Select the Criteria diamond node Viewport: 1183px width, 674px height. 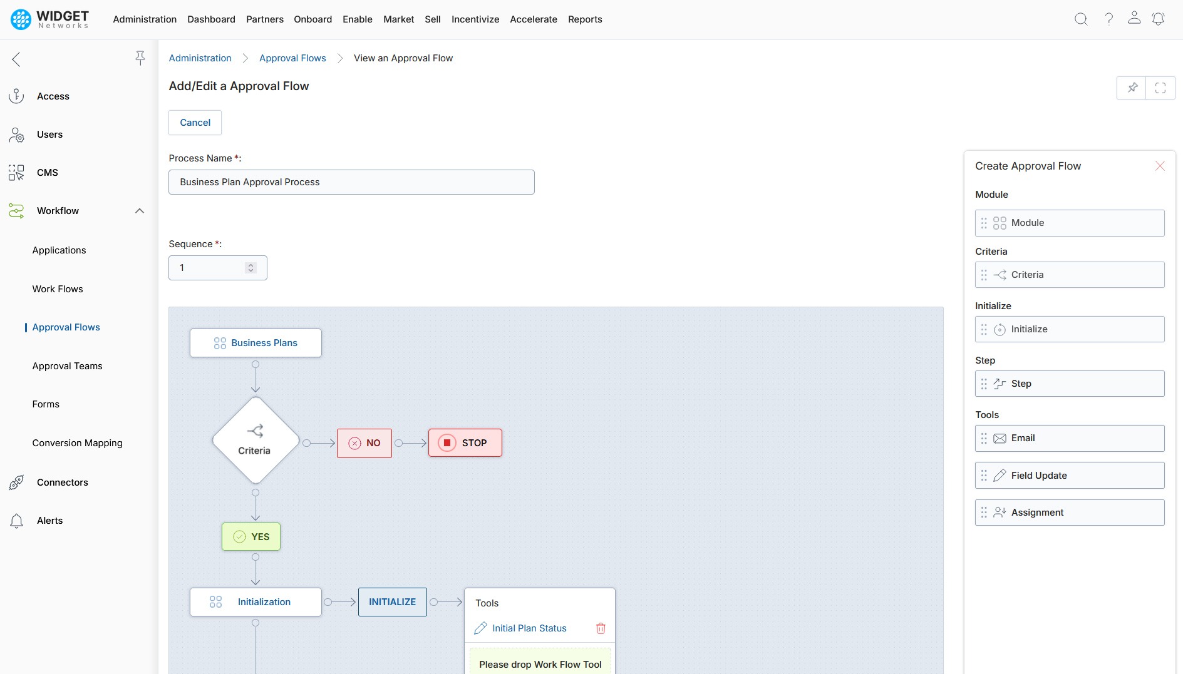pos(255,441)
